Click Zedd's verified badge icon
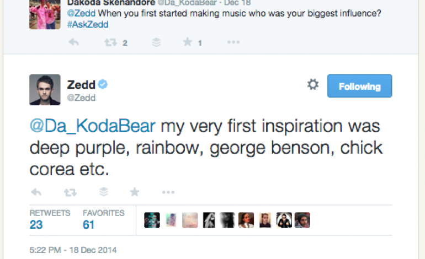This screenshot has height=259, width=425. point(103,84)
